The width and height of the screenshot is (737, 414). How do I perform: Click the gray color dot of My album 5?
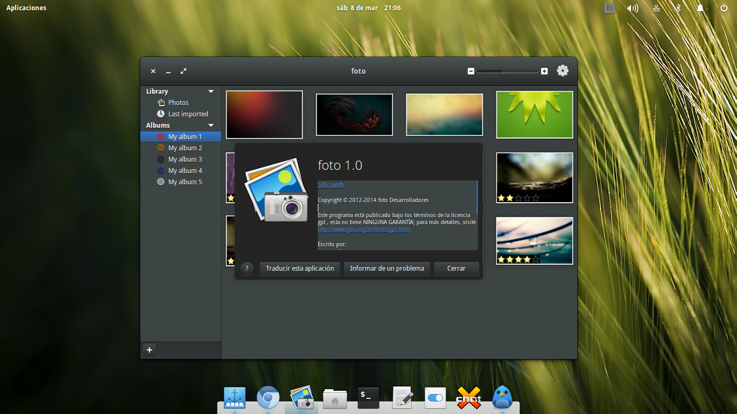tap(161, 182)
